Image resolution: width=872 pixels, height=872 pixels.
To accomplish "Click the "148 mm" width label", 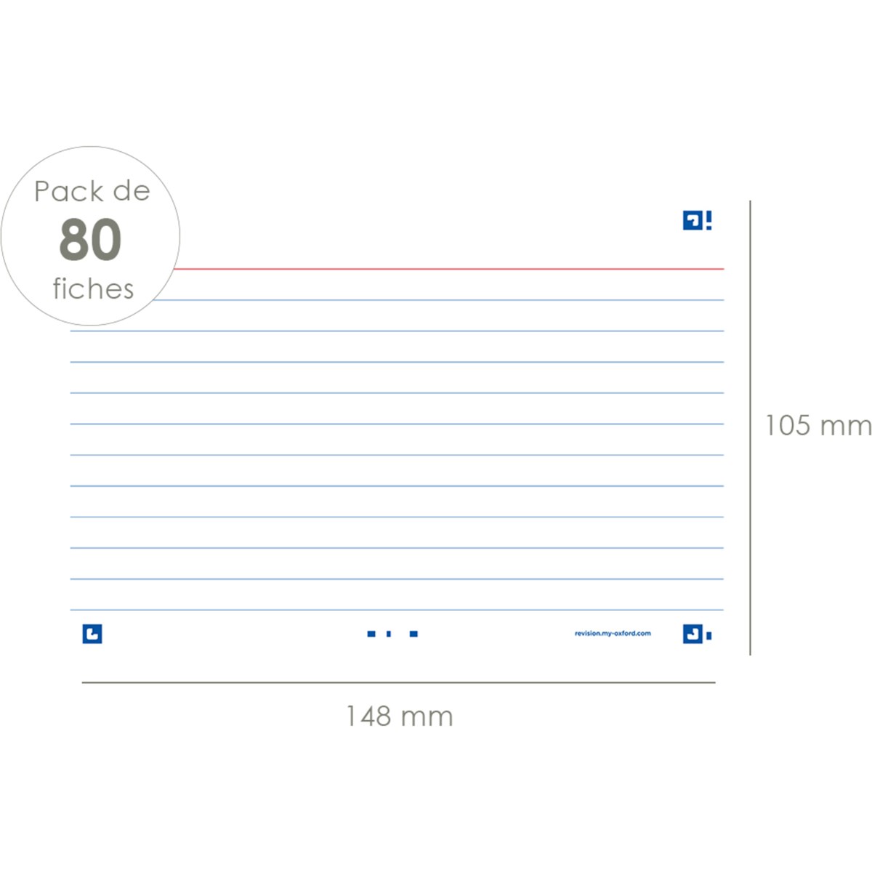I will tap(399, 716).
